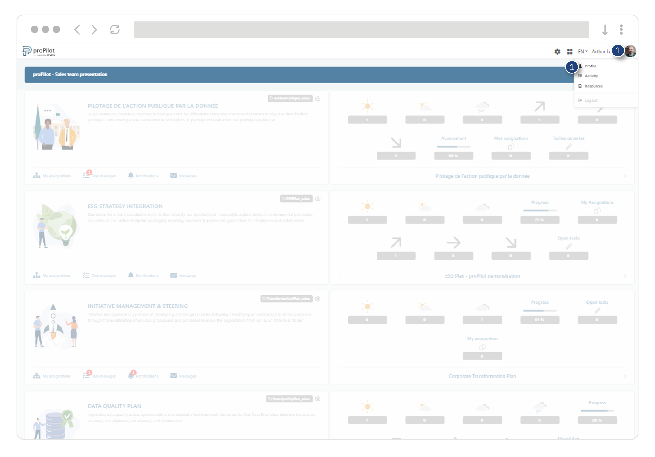Click the flat right arrow trend icon in the ESG panel

pyautogui.click(x=454, y=243)
